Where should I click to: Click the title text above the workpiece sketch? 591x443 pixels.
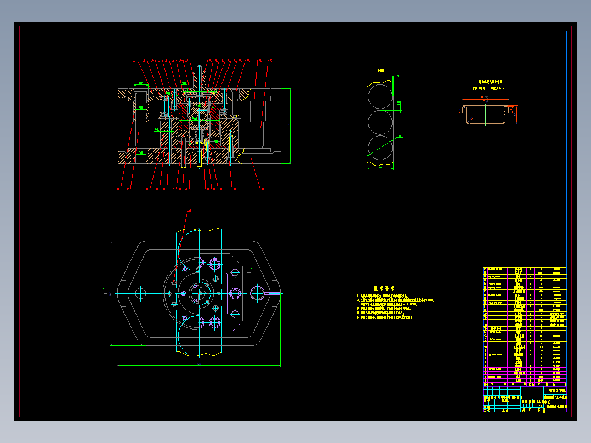point(491,82)
